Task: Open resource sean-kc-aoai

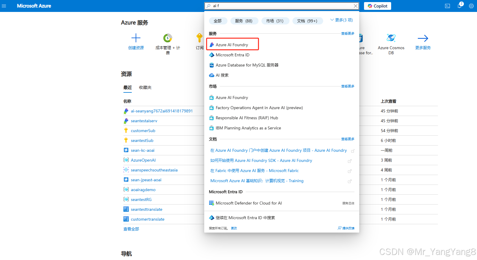Action: [143, 150]
